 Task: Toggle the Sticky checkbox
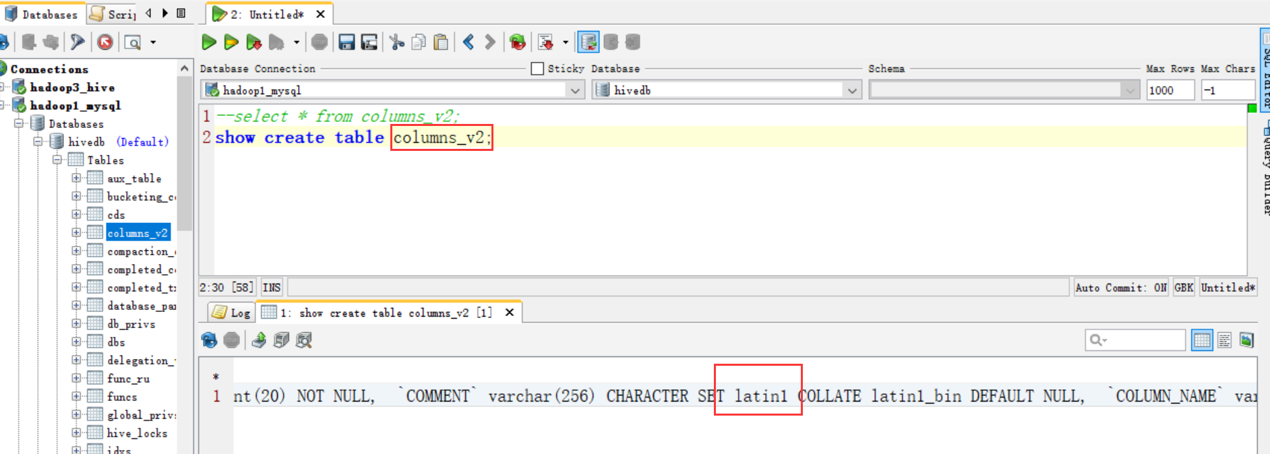[x=537, y=69]
